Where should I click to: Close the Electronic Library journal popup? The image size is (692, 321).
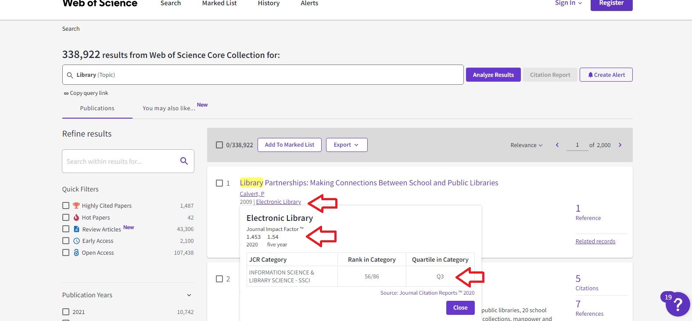(x=460, y=308)
